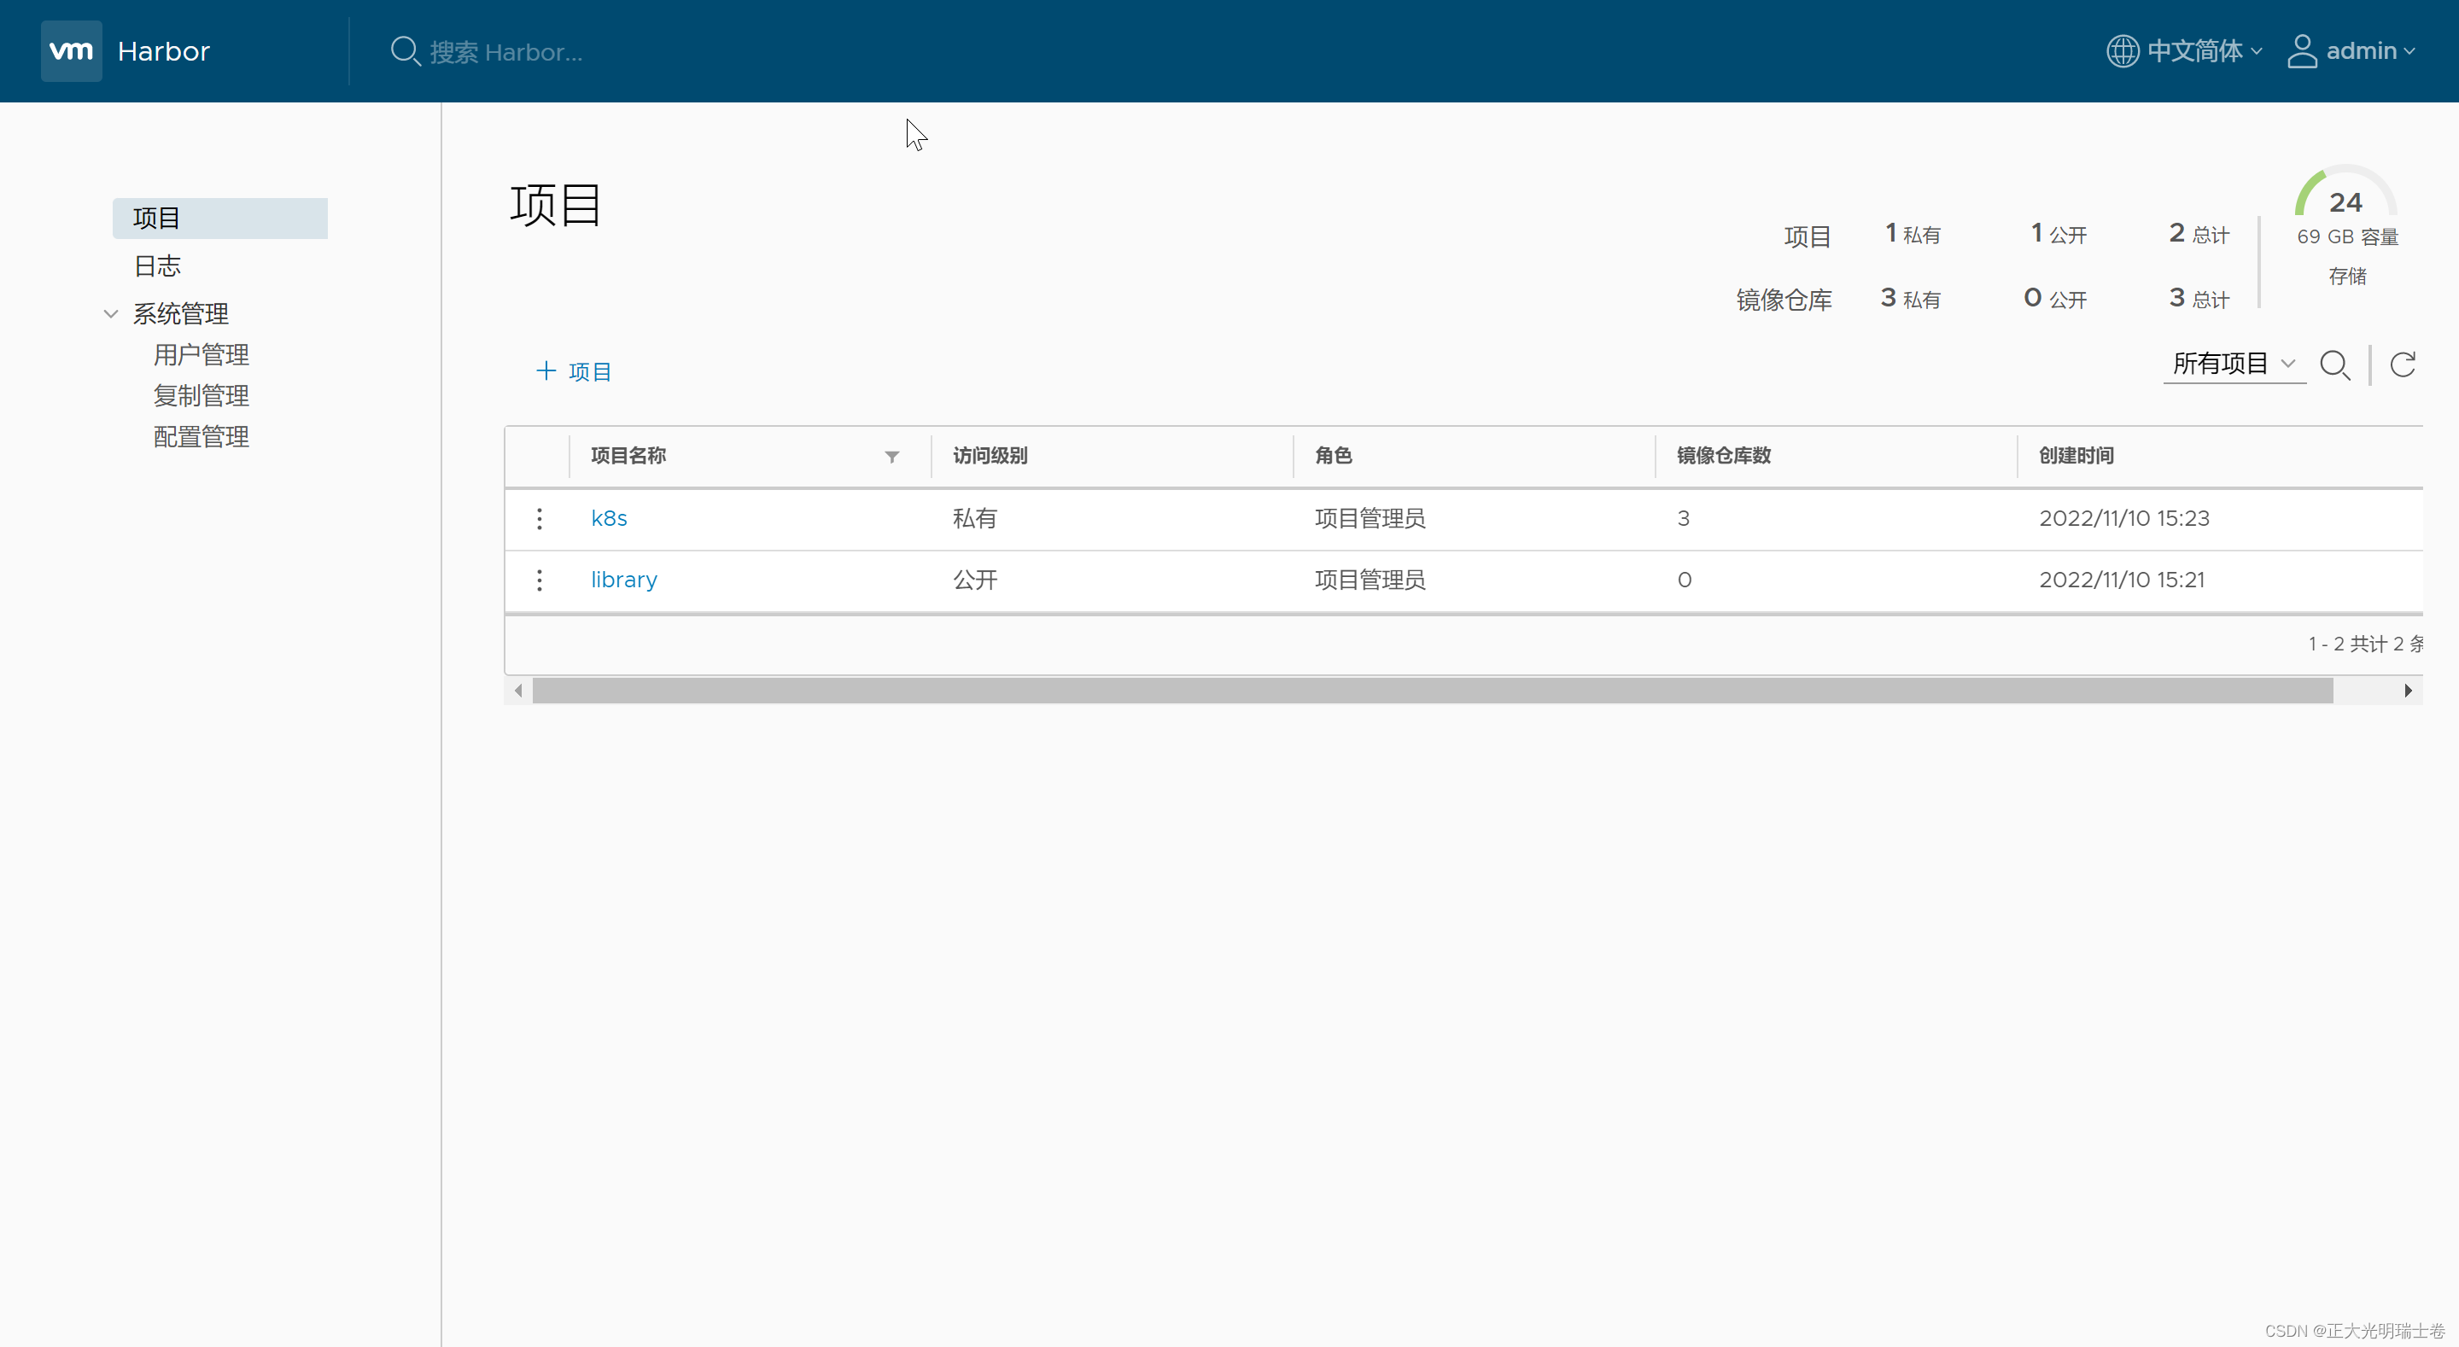Open the 中文简体 language dropdown

[x=2203, y=50]
